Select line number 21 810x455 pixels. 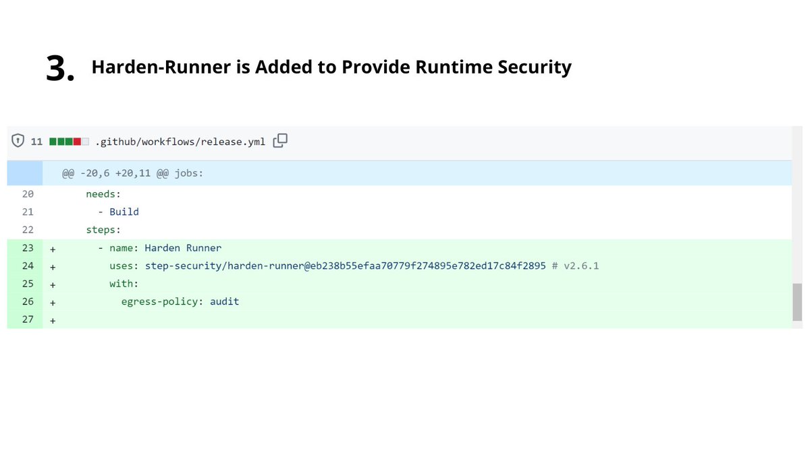[28, 212]
